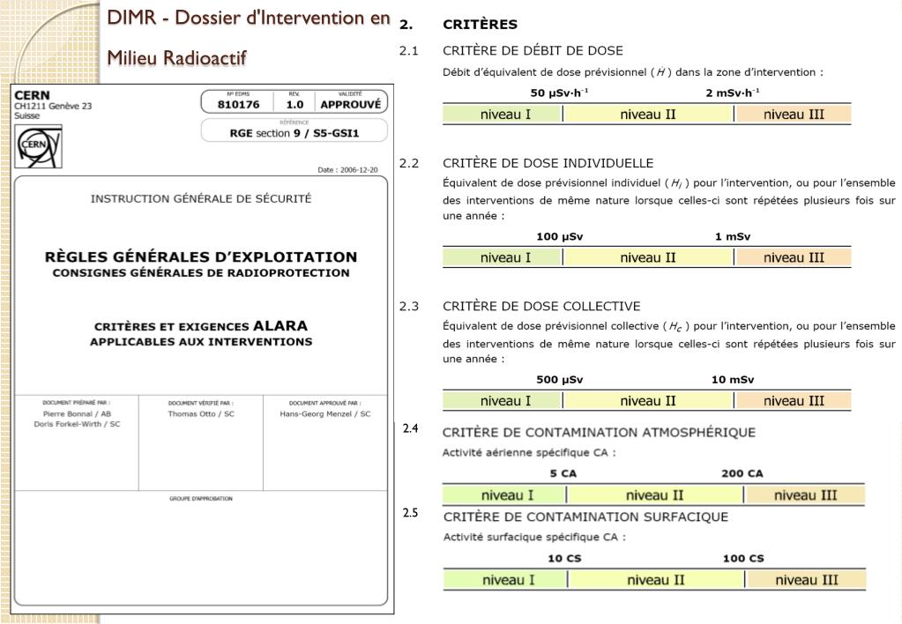This screenshot has width=902, height=624.
Task: Click the revision value '1.0'
Action: click(294, 105)
